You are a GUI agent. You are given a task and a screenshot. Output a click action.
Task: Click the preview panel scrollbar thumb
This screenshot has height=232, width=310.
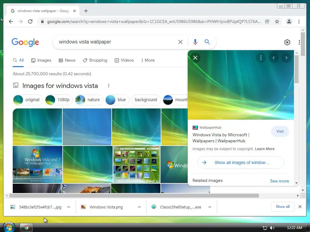click(x=296, y=69)
